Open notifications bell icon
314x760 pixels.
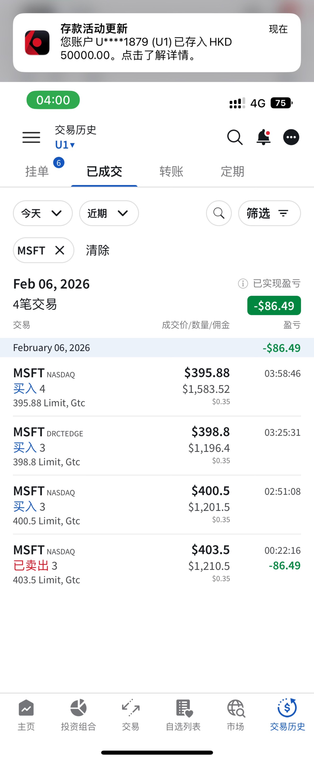pos(263,138)
